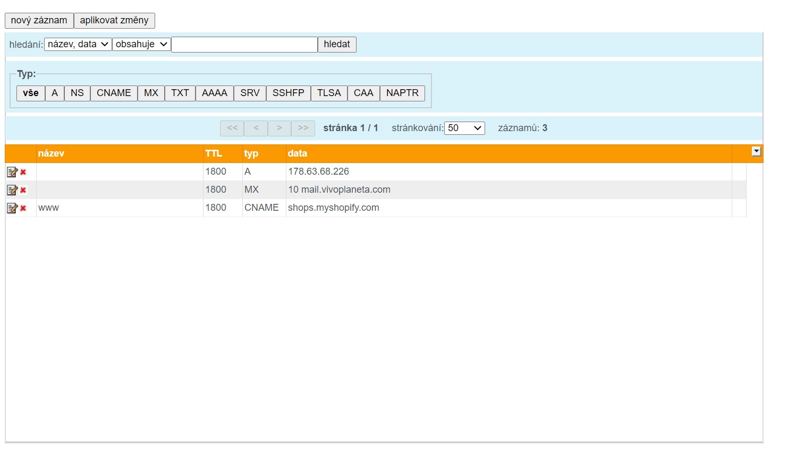Image resolution: width=788 pixels, height=456 pixels.
Task: Edit the www CNAME record
Action: pyautogui.click(x=12, y=208)
